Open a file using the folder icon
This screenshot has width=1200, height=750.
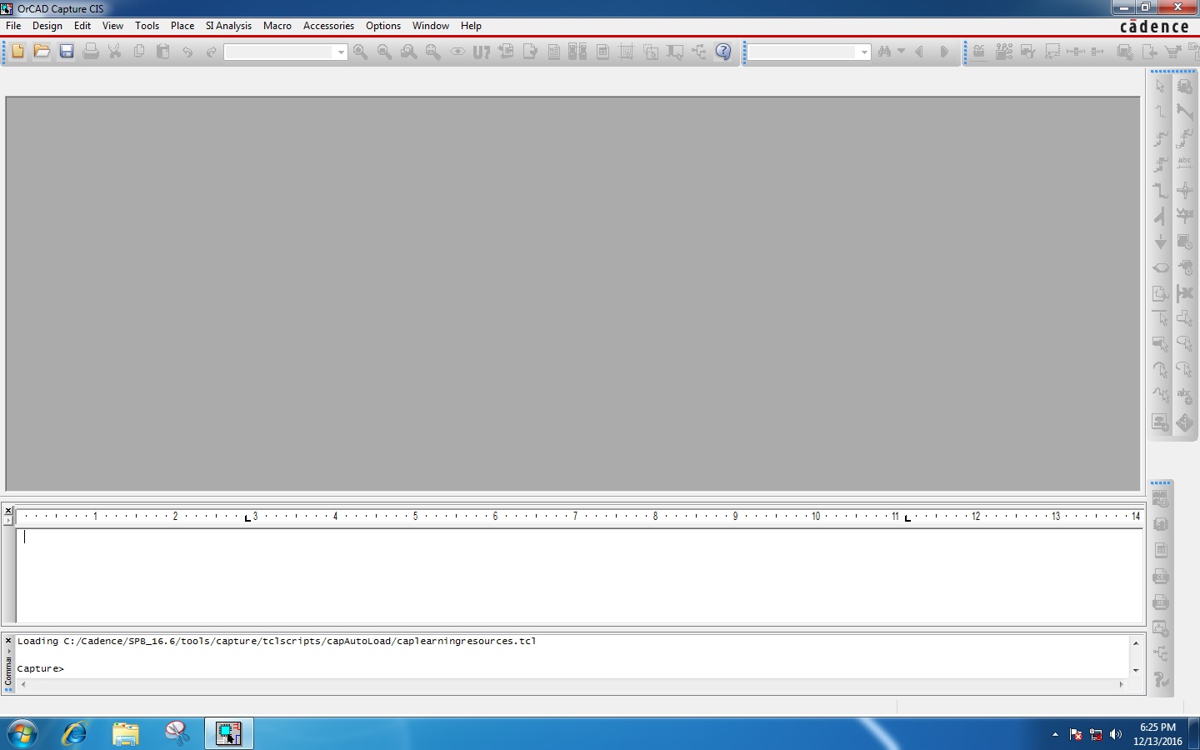(42, 52)
